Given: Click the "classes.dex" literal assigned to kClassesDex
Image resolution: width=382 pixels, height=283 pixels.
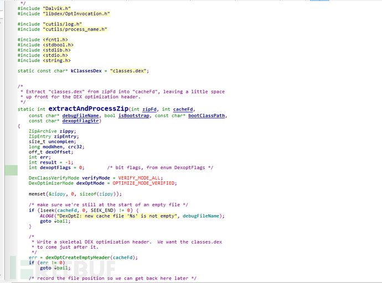Looking at the screenshot, I should 128,71.
